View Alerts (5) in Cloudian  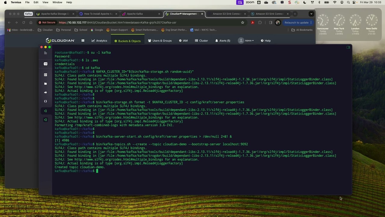[x=223, y=41]
